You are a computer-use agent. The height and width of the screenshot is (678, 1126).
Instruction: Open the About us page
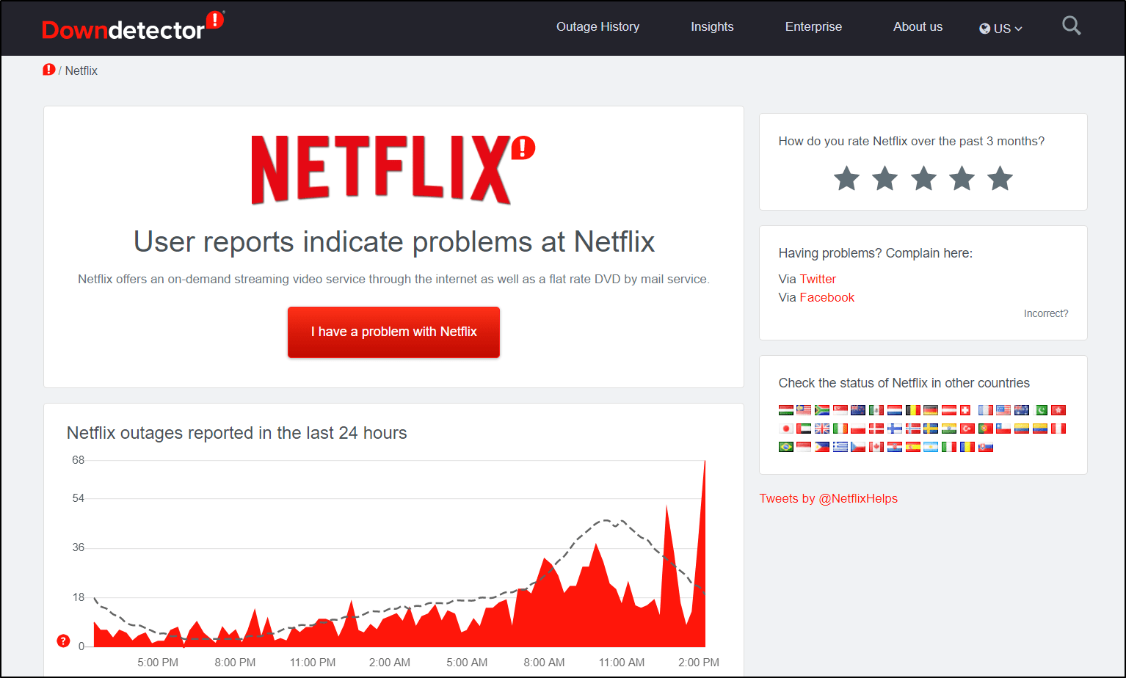[918, 26]
